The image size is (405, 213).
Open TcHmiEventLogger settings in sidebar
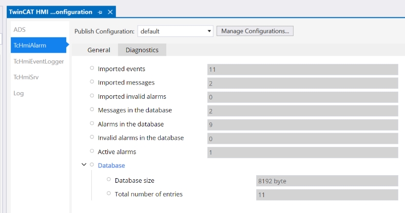(x=38, y=61)
